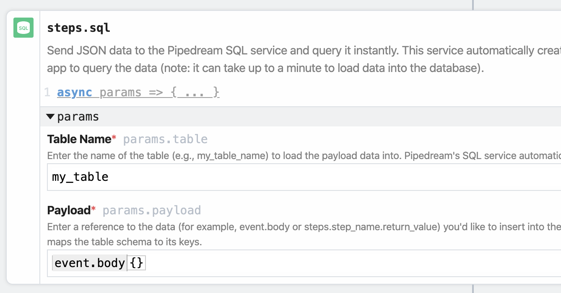Select the my_table input field
561x293 pixels.
point(168,177)
